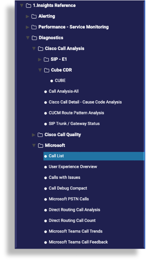146x262 pixels.
Task: Select Performance - Service Monitoring label
Action: point(74,27)
